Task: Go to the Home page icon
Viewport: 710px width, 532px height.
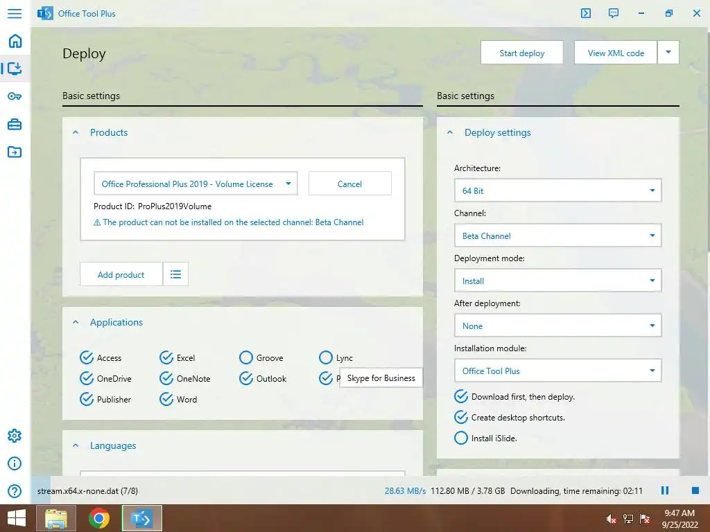Action: coord(15,41)
